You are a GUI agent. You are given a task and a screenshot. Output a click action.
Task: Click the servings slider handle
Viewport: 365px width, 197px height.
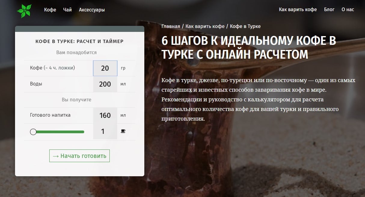point(33,132)
